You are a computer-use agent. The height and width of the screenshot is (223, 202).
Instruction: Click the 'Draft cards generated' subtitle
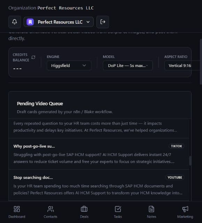tap(65, 112)
